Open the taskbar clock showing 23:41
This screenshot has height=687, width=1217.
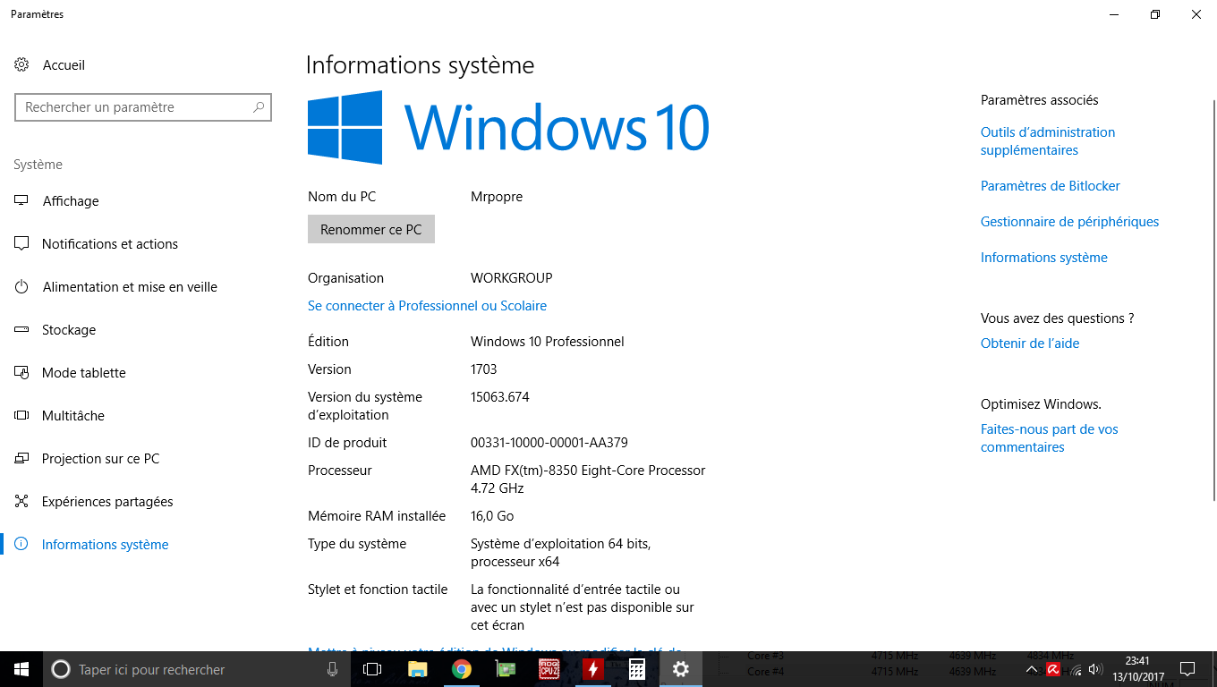click(1136, 669)
